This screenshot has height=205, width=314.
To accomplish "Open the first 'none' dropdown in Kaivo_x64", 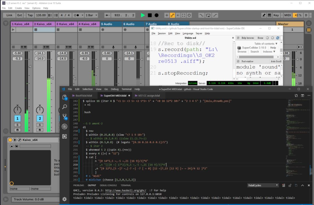I will coord(20,189).
